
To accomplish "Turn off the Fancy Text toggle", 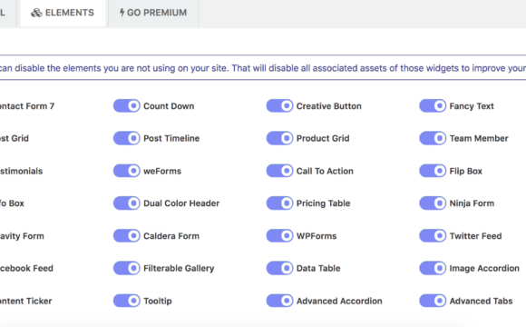I will coord(433,106).
